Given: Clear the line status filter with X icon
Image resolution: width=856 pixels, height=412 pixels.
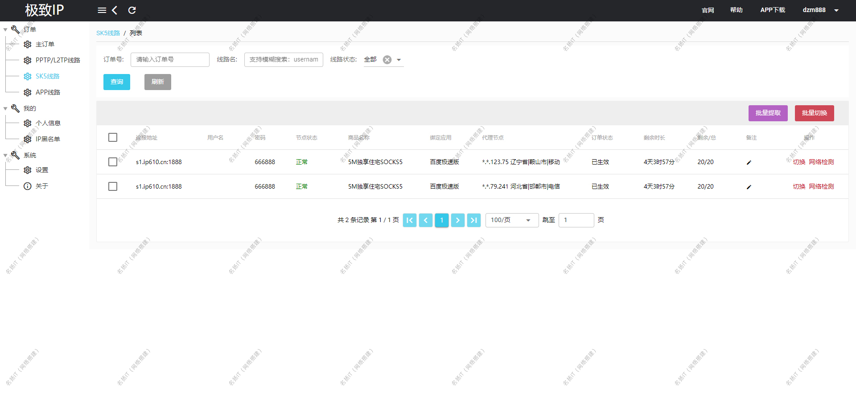Looking at the screenshot, I should [x=387, y=60].
